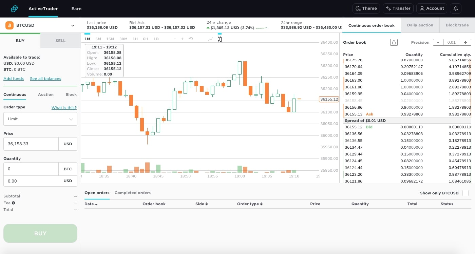Viewport: 475px width, 254px height.
Task: Open the Limit order type dropdown
Action: (40, 119)
